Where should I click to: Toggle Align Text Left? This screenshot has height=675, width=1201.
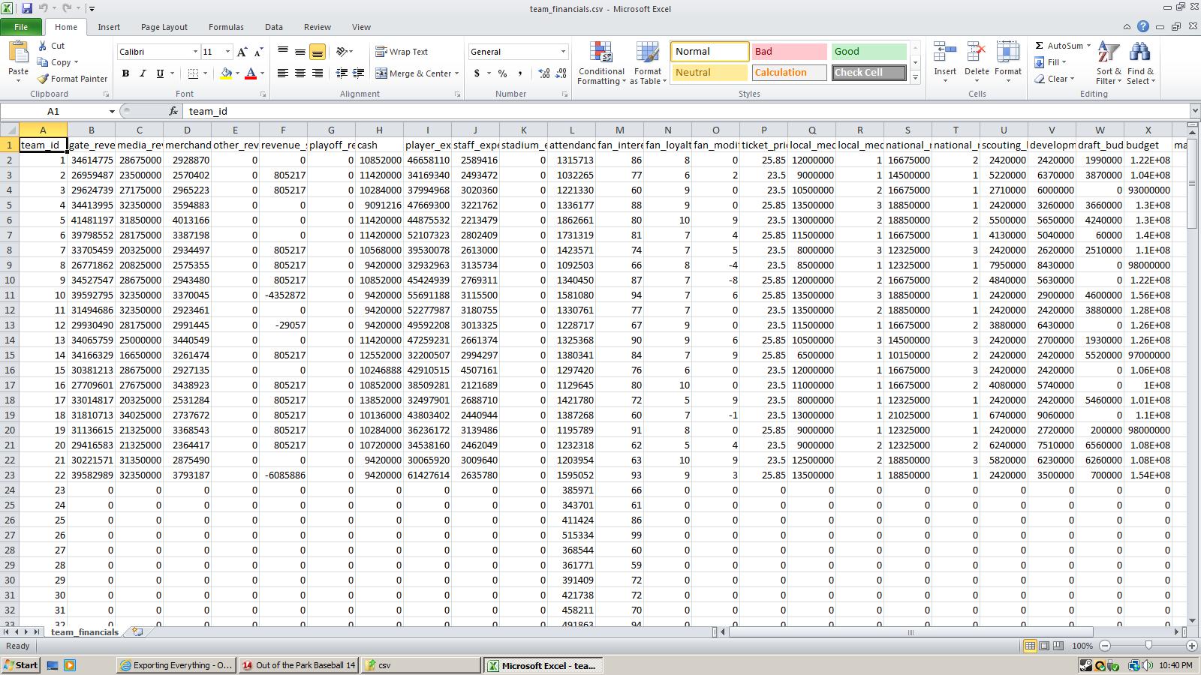(282, 73)
